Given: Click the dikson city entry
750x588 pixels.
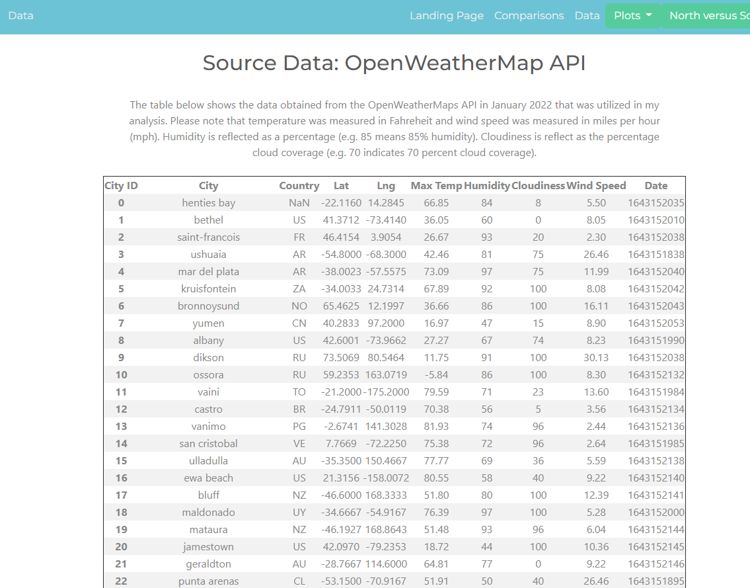Looking at the screenshot, I should point(208,357).
